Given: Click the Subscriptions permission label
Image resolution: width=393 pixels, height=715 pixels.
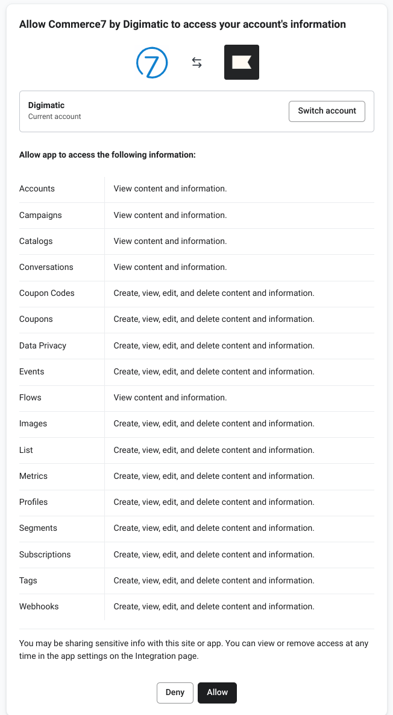Looking at the screenshot, I should 45,554.
